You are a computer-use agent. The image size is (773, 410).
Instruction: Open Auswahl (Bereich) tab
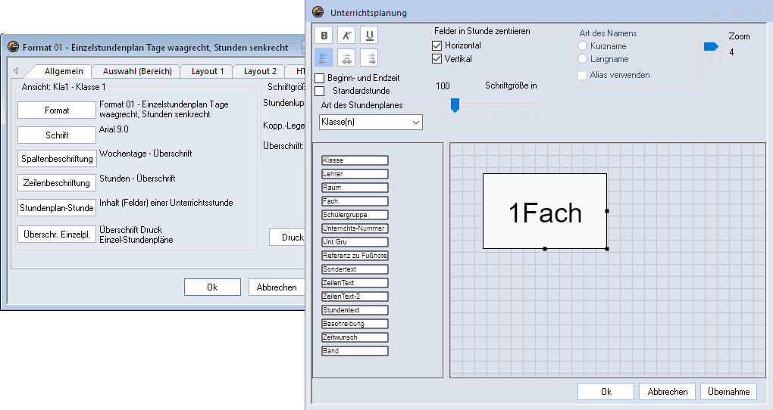coord(137,71)
